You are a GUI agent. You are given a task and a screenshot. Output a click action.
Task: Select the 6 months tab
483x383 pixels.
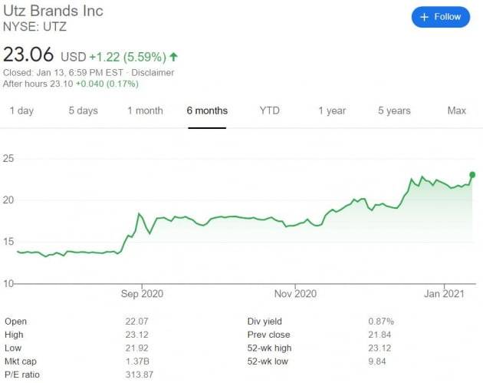pos(207,111)
